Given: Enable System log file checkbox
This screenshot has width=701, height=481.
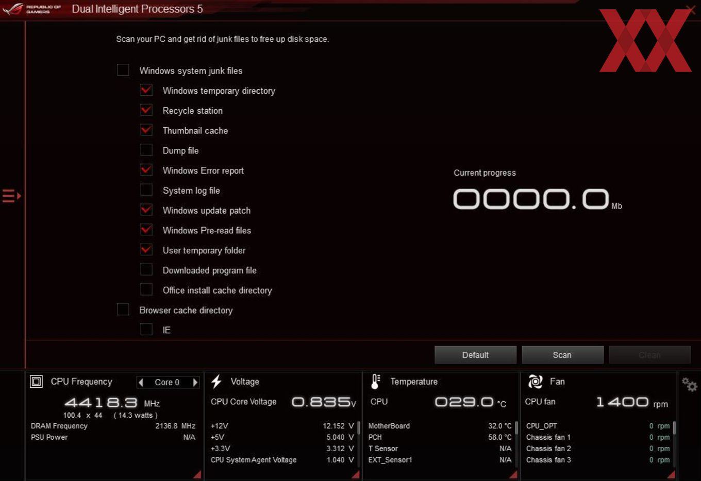Looking at the screenshot, I should pyautogui.click(x=146, y=190).
